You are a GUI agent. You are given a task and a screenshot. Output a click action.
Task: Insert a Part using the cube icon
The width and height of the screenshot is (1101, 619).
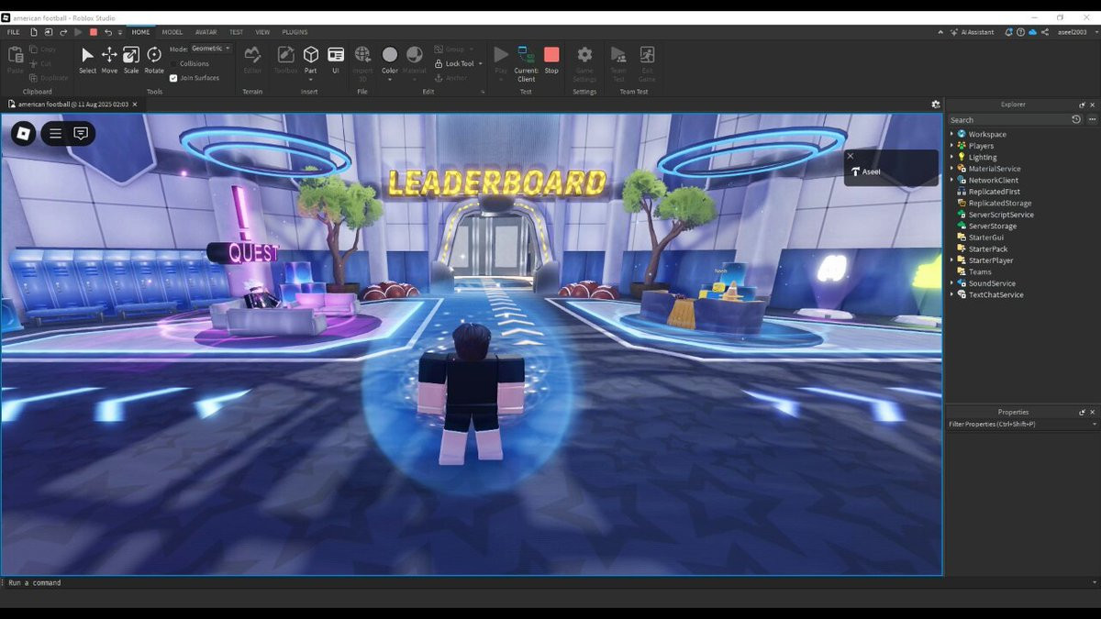[x=311, y=55]
